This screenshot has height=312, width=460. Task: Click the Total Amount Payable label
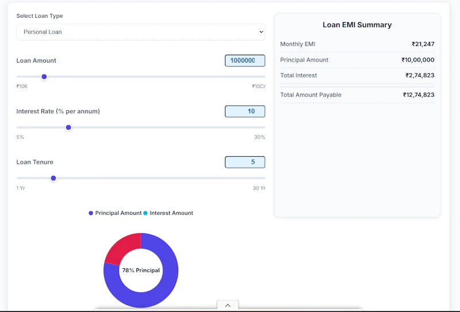tap(310, 95)
